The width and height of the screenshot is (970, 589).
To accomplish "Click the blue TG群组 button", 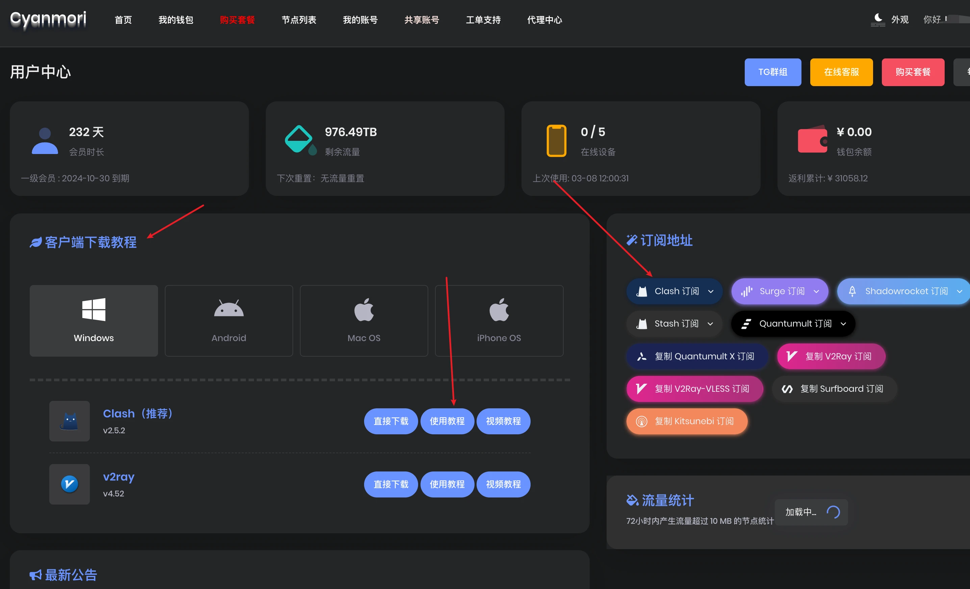I will 772,72.
